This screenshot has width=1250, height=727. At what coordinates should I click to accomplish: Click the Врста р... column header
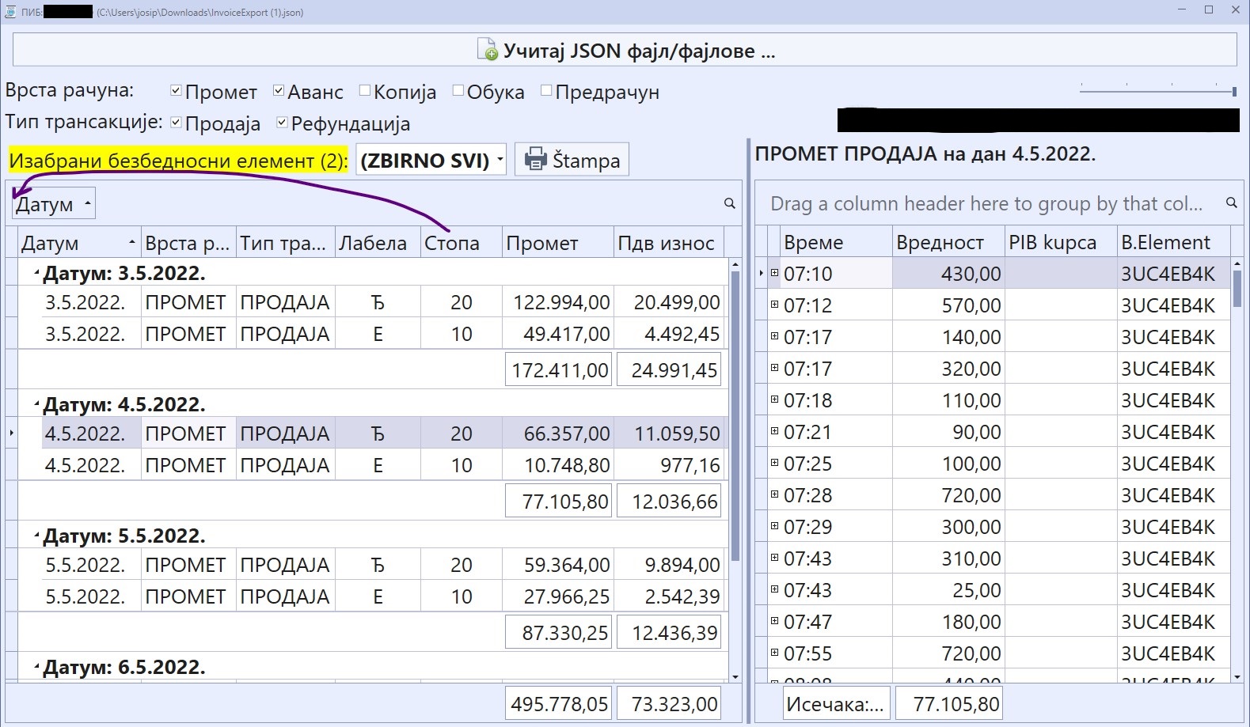188,242
